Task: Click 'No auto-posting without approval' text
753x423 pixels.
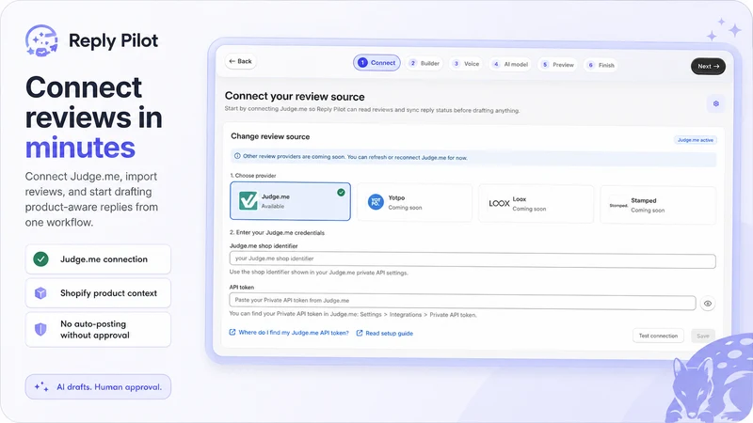Action: point(95,330)
